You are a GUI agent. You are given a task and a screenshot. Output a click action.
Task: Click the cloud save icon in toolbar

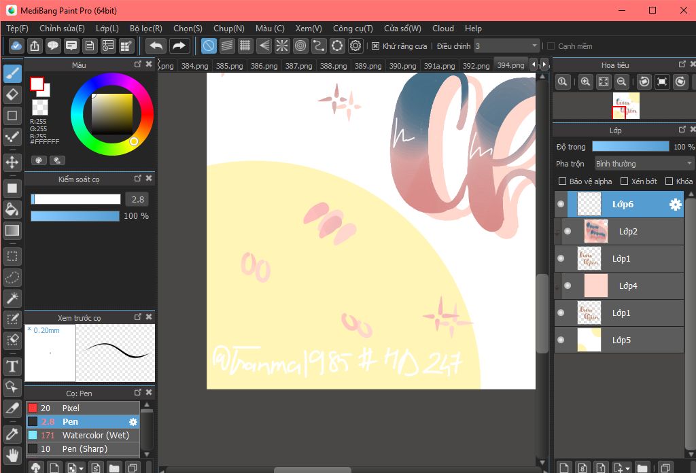(16, 46)
